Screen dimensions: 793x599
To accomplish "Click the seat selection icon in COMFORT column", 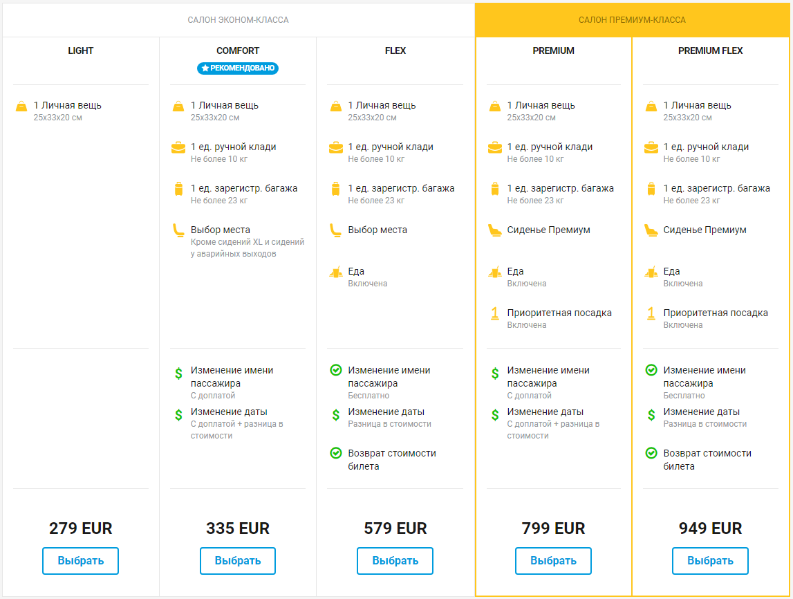I will point(178,230).
